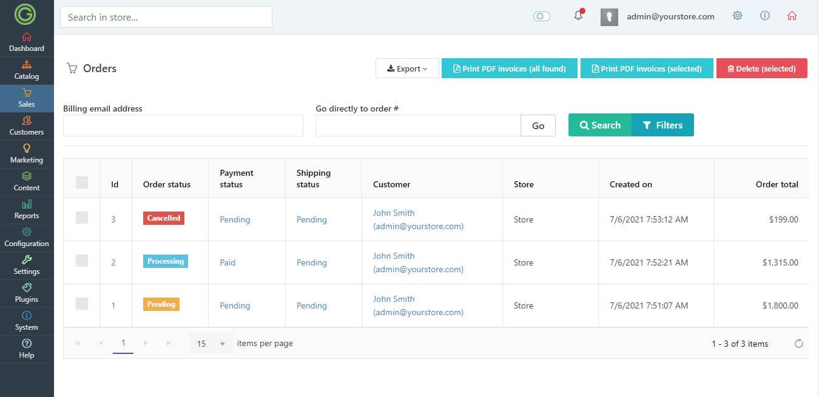Image resolution: width=819 pixels, height=397 pixels.
Task: Go to the next page of orders
Action: [146, 343]
